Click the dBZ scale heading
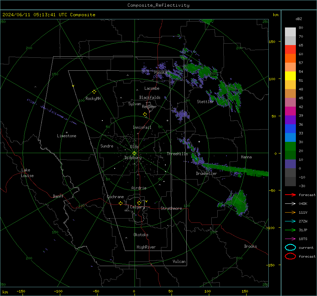This screenshot has width=317, height=296. pos(299,19)
